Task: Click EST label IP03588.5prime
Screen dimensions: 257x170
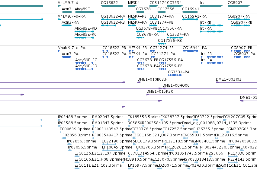Action: tap(72, 123)
